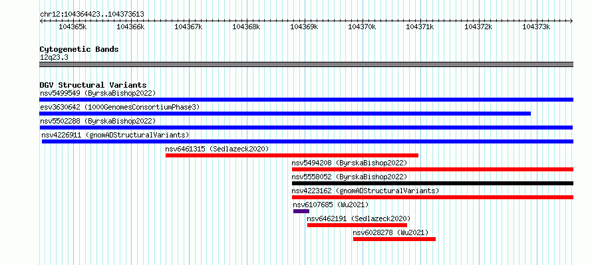The width and height of the screenshot is (592, 265).
Task: Click the nsv4226911 gnomADStructuralVariants label
Action: pyautogui.click(x=115, y=135)
